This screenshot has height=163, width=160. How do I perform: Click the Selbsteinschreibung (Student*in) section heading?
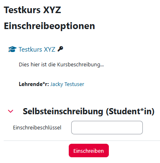(x=88, y=111)
